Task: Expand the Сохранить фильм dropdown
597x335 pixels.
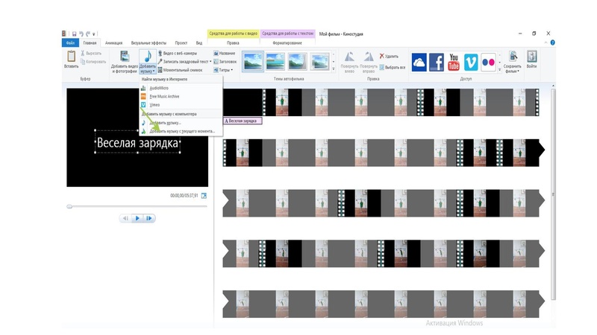Action: pyautogui.click(x=512, y=71)
